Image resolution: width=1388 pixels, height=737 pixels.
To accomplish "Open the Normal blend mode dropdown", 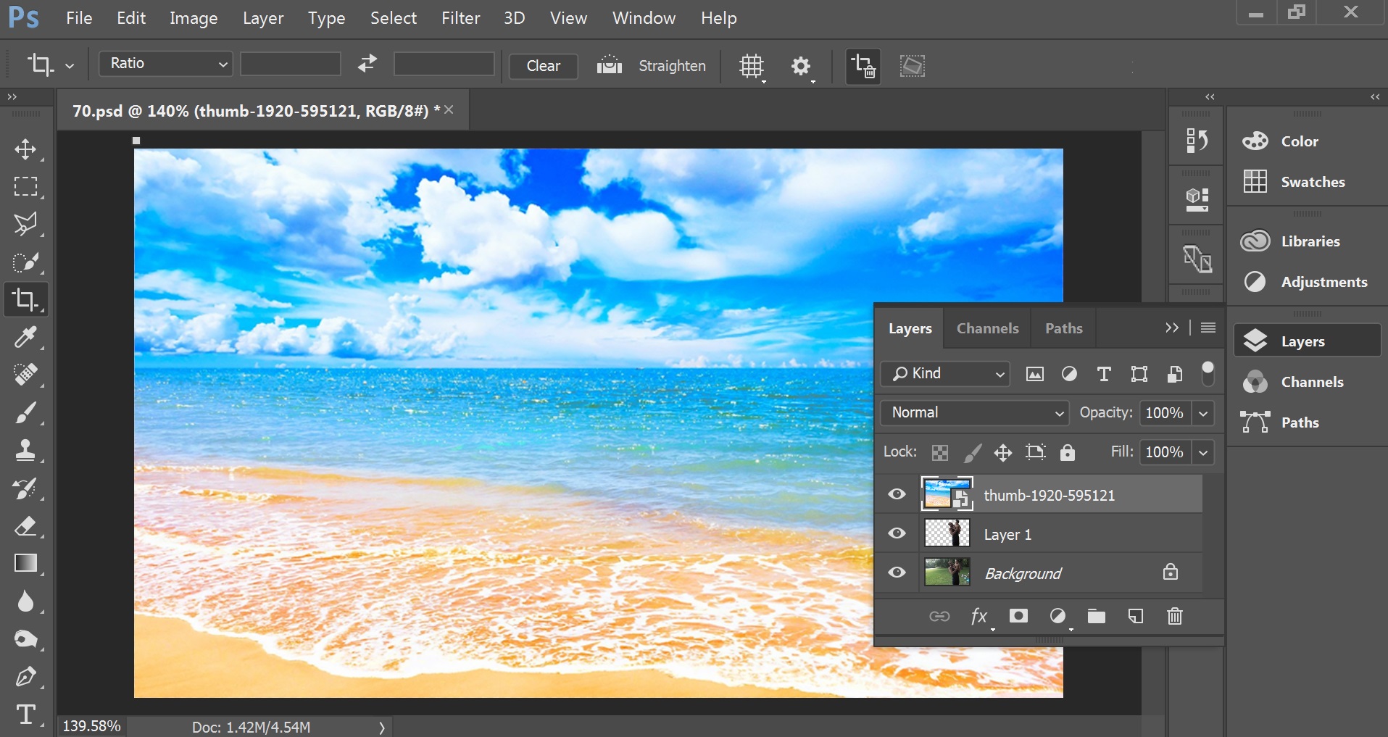I will pos(974,412).
